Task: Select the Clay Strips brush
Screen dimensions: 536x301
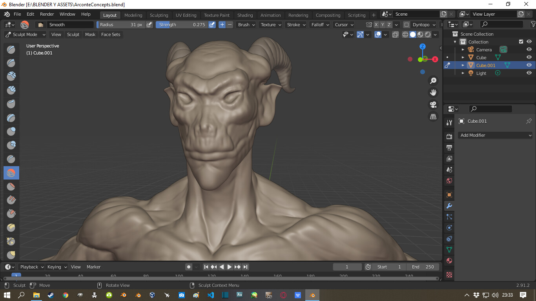Action: (x=11, y=90)
